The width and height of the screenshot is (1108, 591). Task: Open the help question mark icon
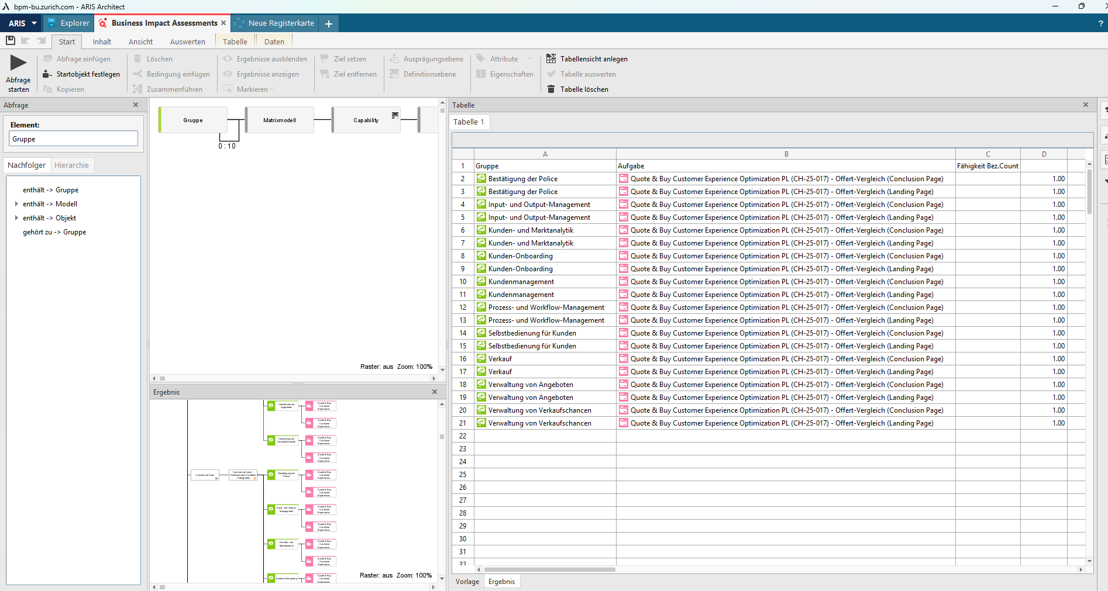pyautogui.click(x=1100, y=23)
